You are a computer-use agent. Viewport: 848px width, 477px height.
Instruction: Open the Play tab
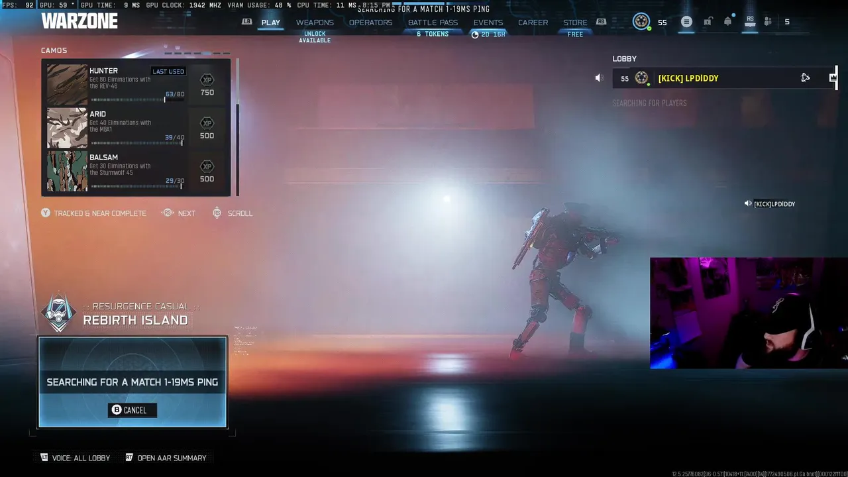coord(270,22)
